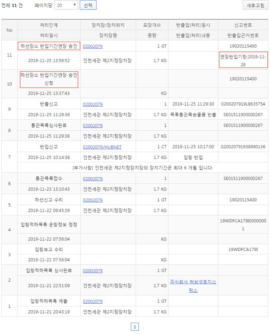Select timestamp 2019-11-21 22:51:09
The image size is (270, 334).
tap(49, 286)
